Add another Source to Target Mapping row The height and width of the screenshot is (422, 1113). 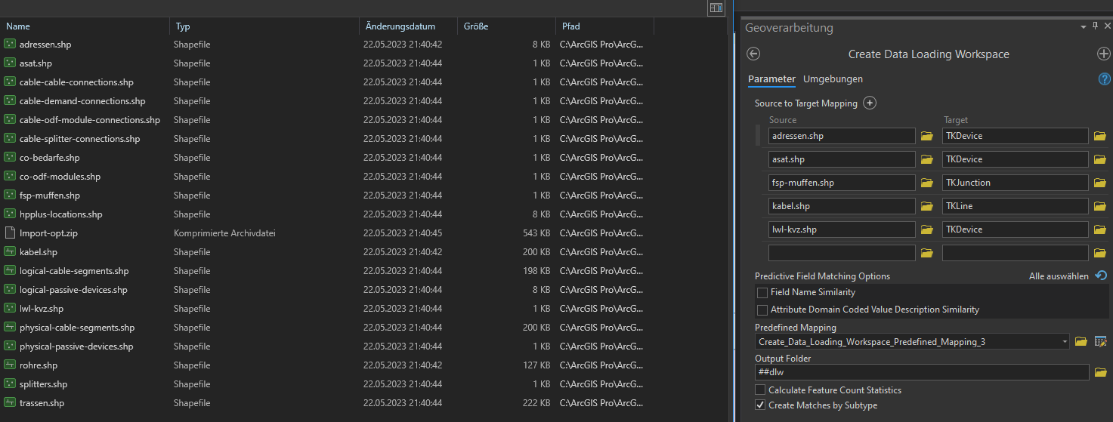[x=870, y=103]
